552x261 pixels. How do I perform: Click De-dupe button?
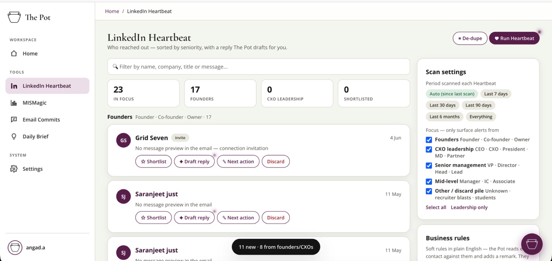(x=470, y=38)
